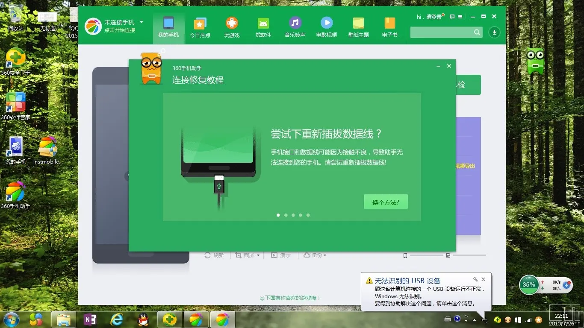This screenshot has width=584, height=328.
Task: Open the colorful 360 browser taskbar icon
Action: [35, 319]
